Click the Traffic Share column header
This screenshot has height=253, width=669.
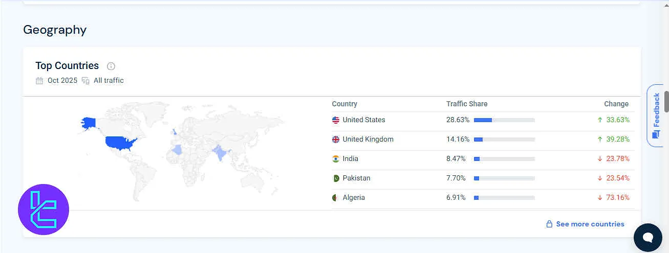[466, 104]
